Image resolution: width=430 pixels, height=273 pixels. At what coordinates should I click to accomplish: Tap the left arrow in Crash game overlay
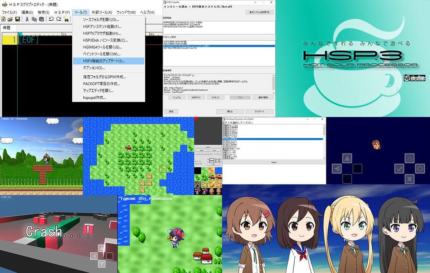pos(94,256)
